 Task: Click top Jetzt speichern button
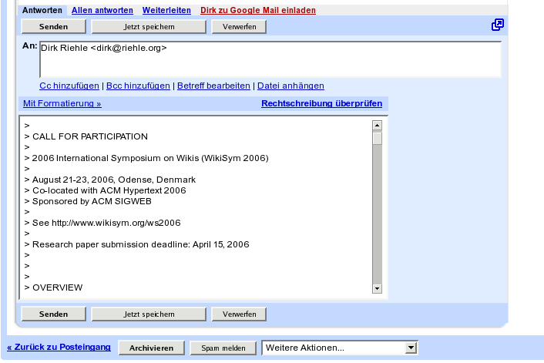(x=149, y=27)
